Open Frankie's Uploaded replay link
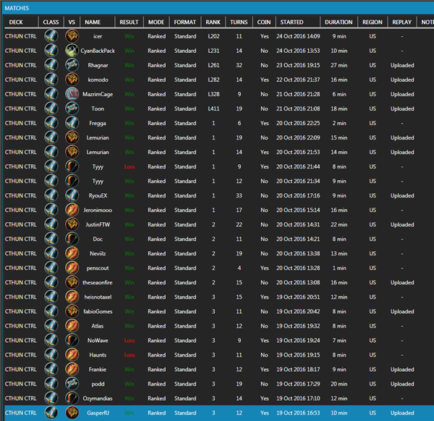 click(x=402, y=370)
